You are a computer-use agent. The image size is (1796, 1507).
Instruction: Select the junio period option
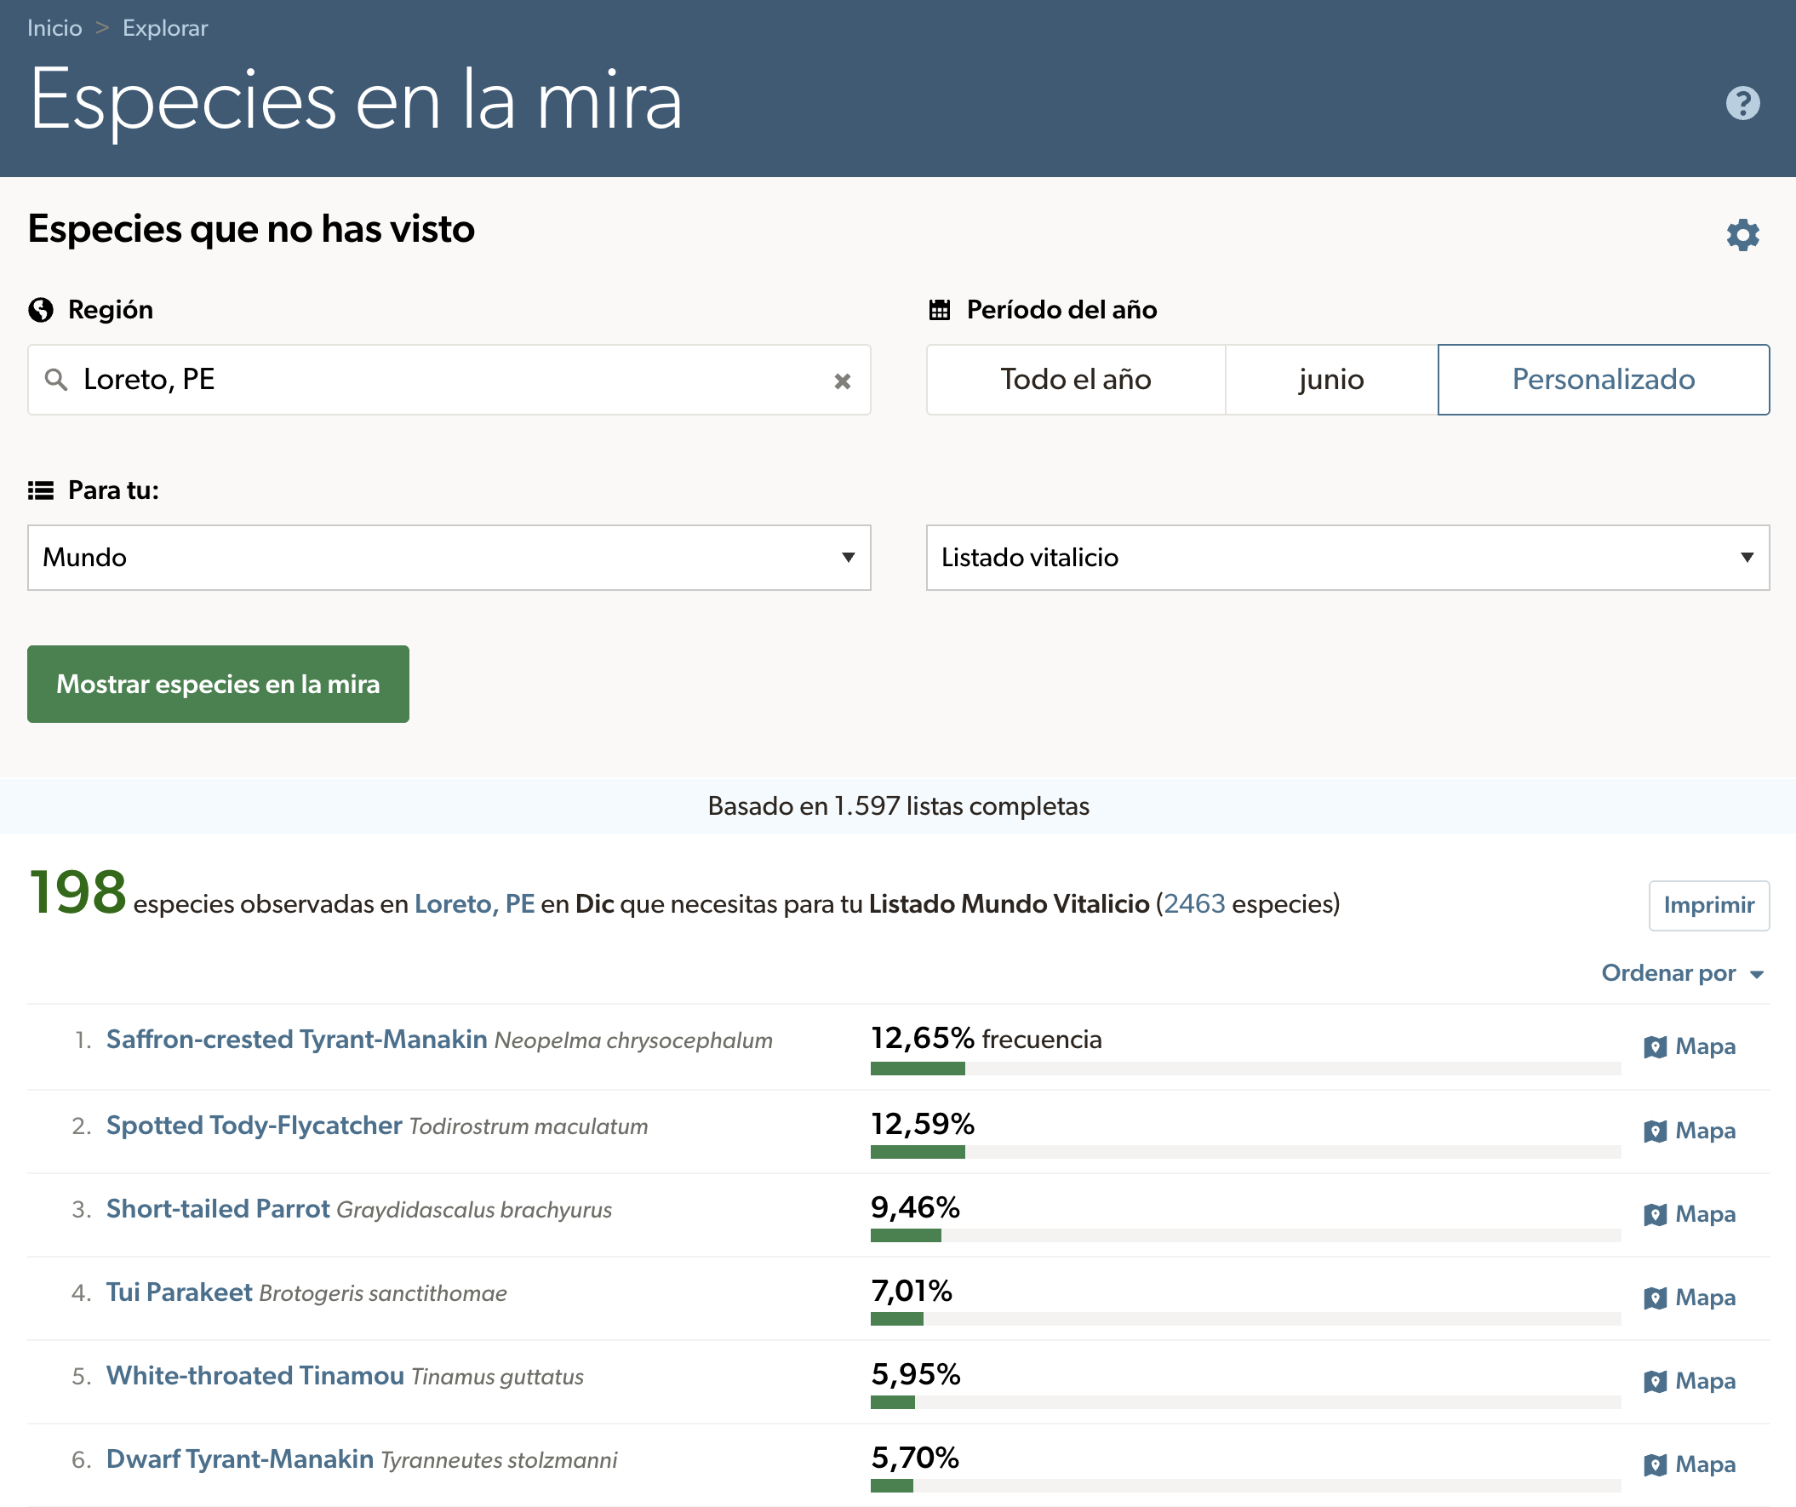click(1331, 380)
